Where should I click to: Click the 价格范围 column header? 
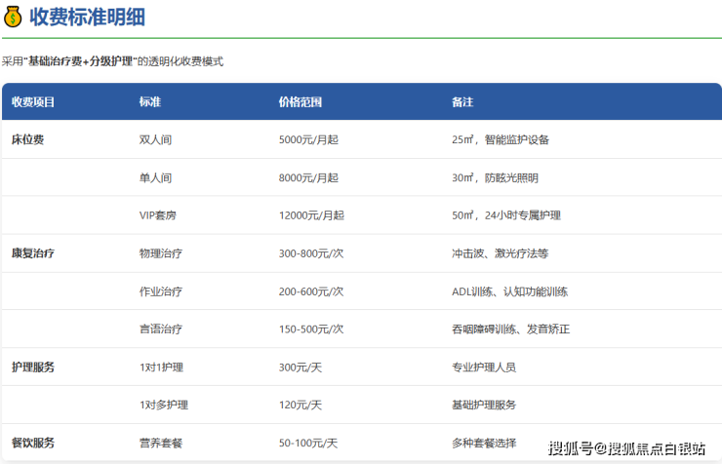click(301, 102)
